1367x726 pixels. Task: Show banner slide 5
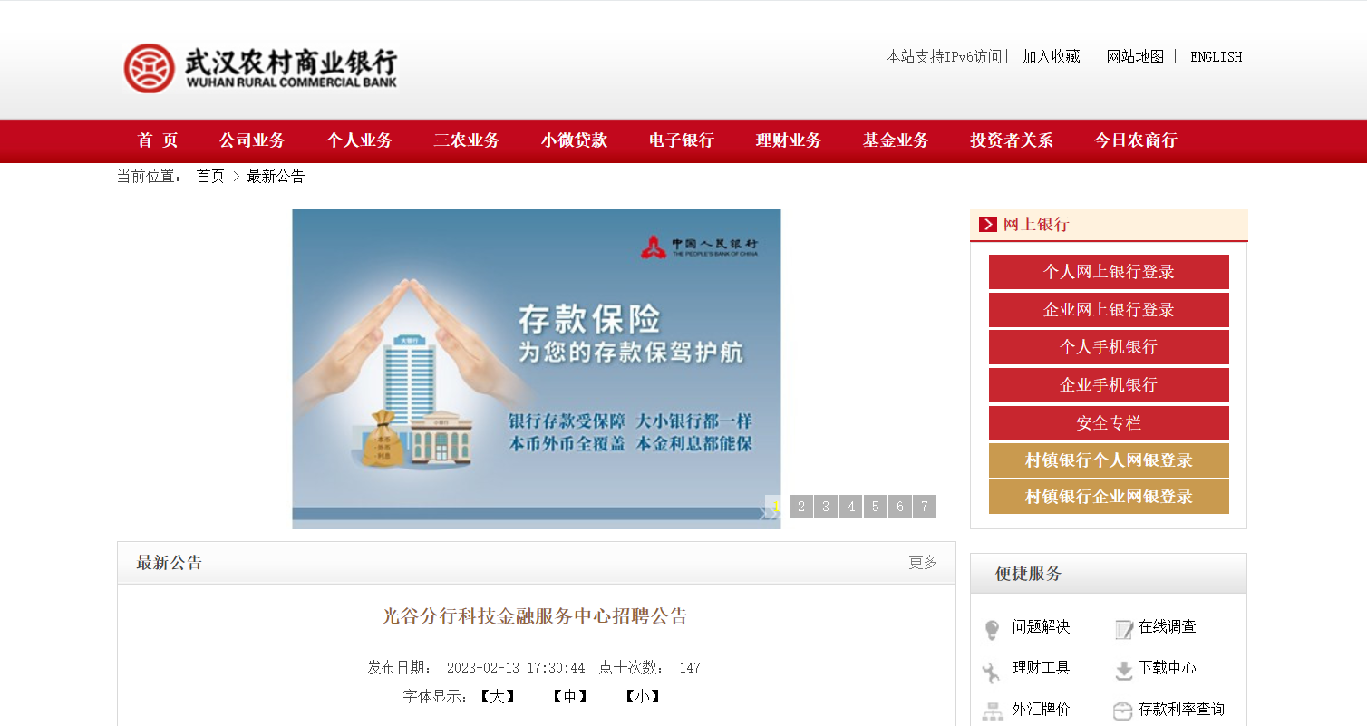click(876, 507)
